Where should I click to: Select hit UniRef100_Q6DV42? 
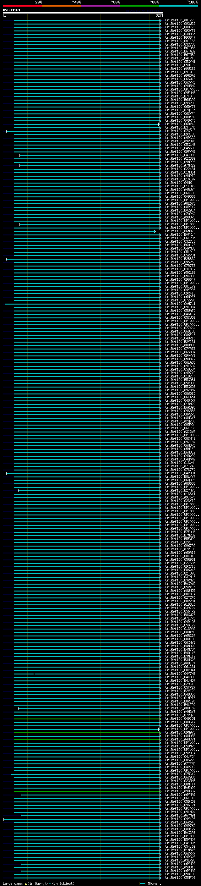(x=180, y=124)
